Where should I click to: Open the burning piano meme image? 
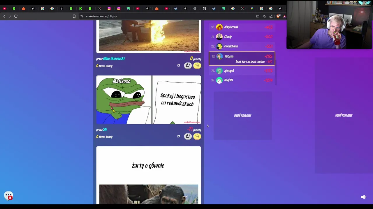(x=149, y=36)
